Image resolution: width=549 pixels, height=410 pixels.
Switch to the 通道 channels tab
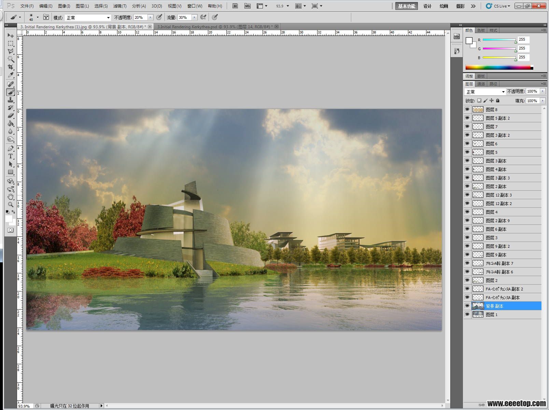coord(481,84)
